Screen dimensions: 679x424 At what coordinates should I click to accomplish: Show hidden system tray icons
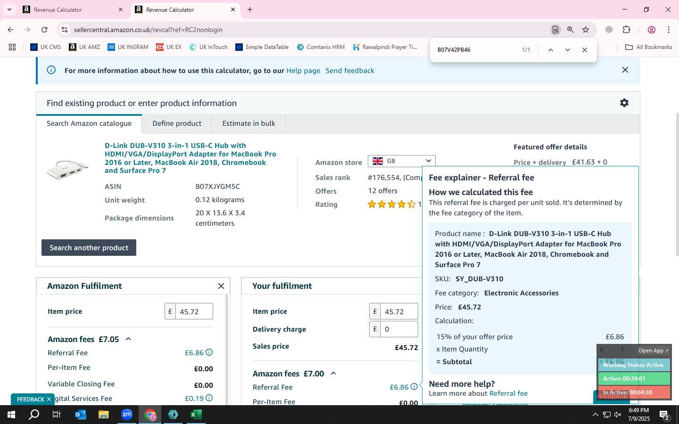click(x=595, y=415)
